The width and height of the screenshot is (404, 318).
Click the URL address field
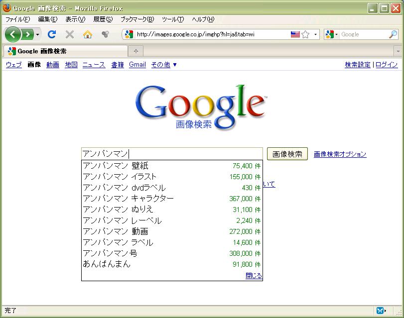(213, 34)
